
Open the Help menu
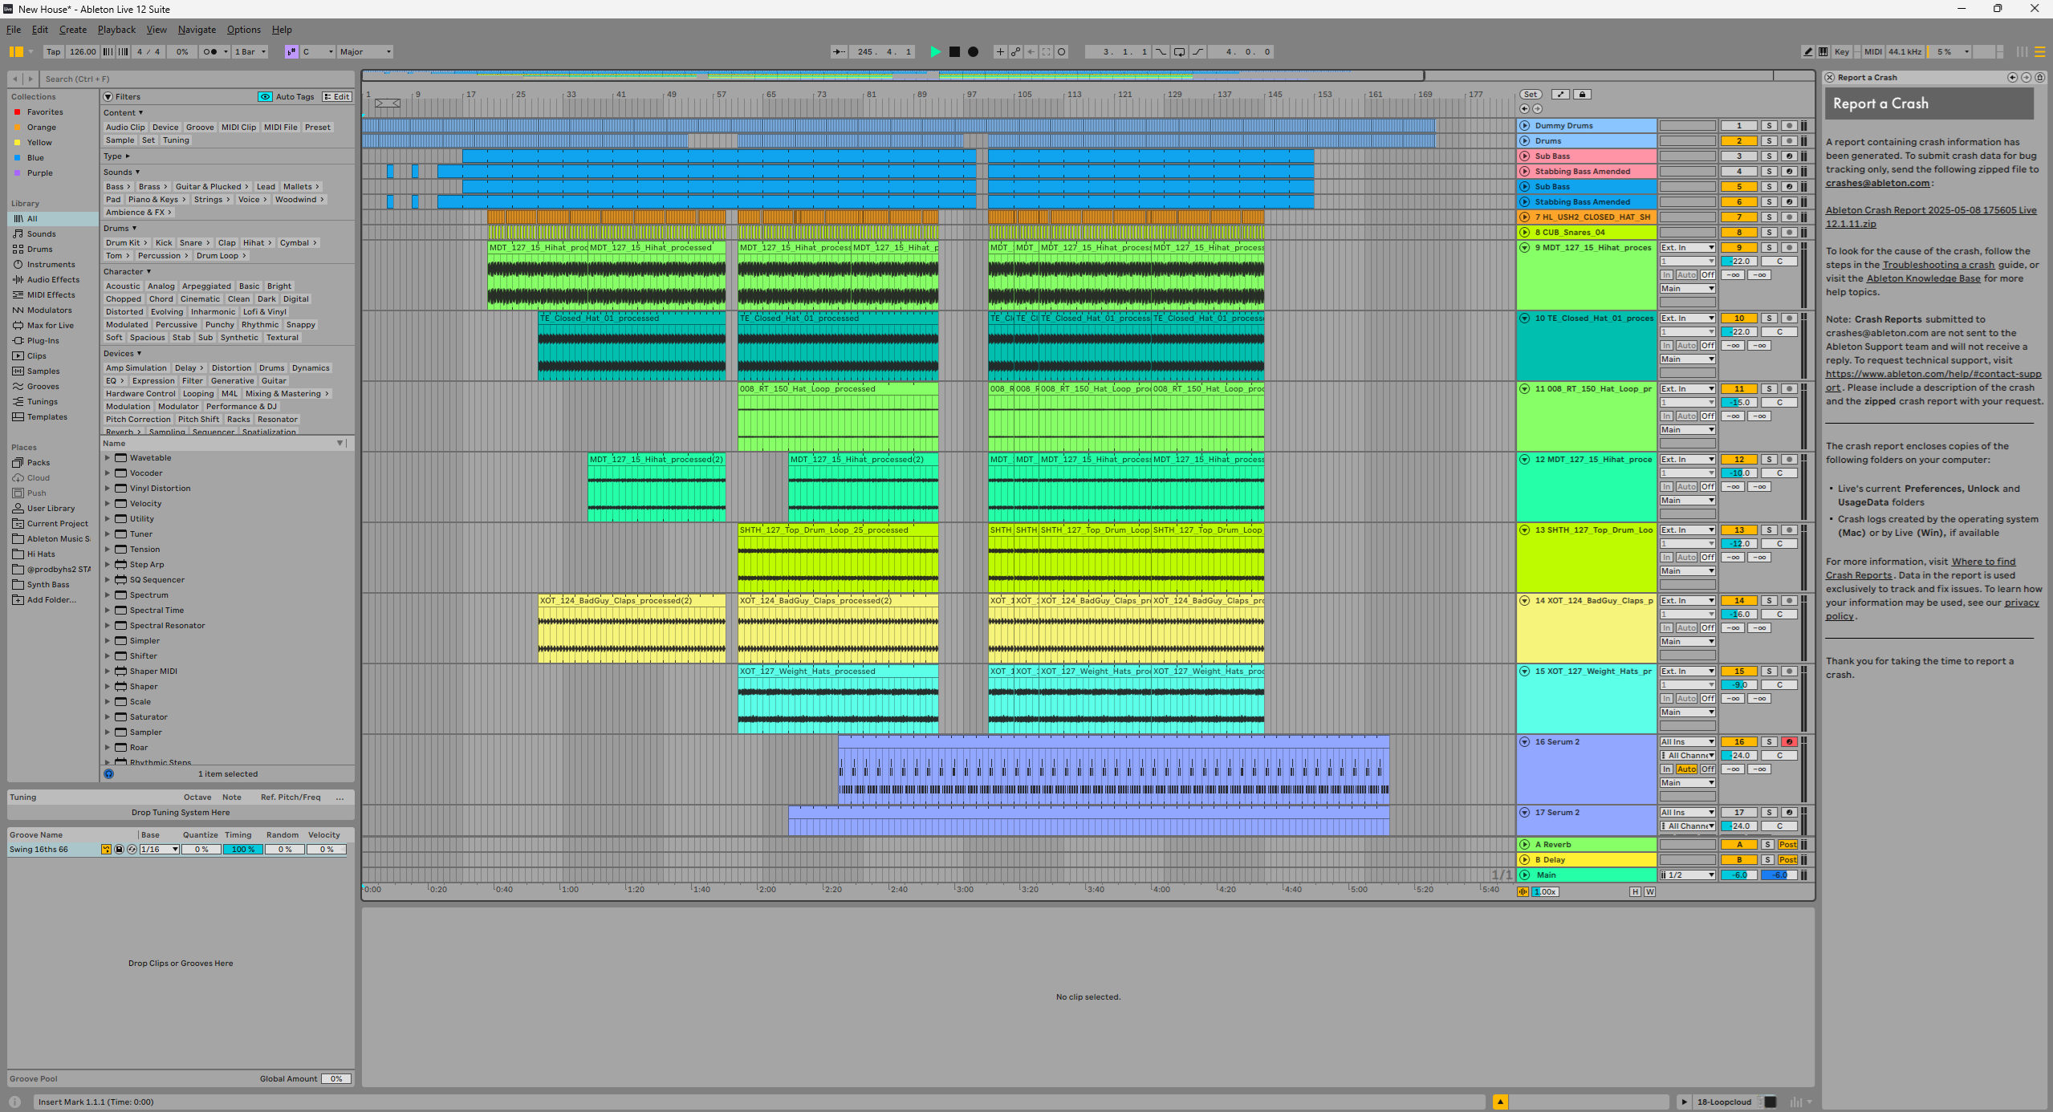coord(282,30)
